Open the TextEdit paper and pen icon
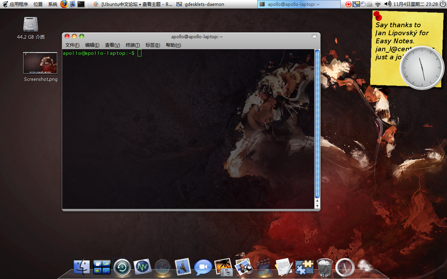 284,267
